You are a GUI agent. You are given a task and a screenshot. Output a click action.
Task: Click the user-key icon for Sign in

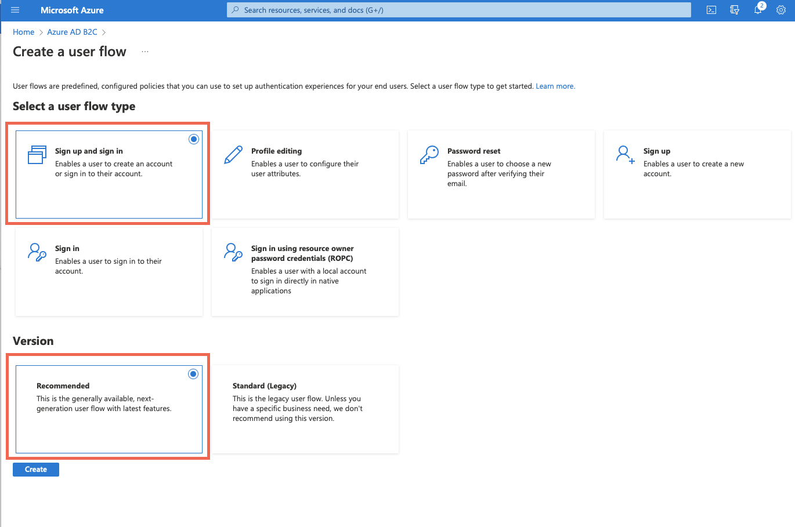click(37, 252)
